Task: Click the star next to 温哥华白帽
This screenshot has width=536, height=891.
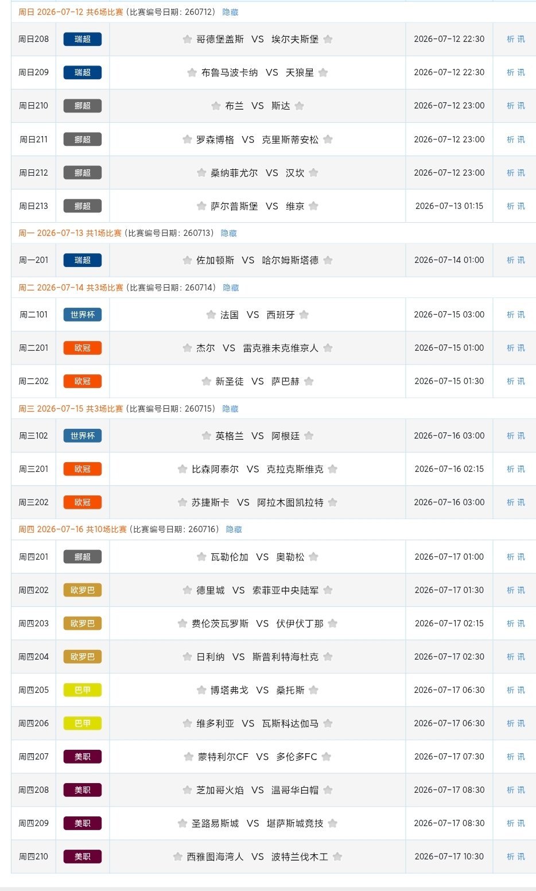Action: 328,790
